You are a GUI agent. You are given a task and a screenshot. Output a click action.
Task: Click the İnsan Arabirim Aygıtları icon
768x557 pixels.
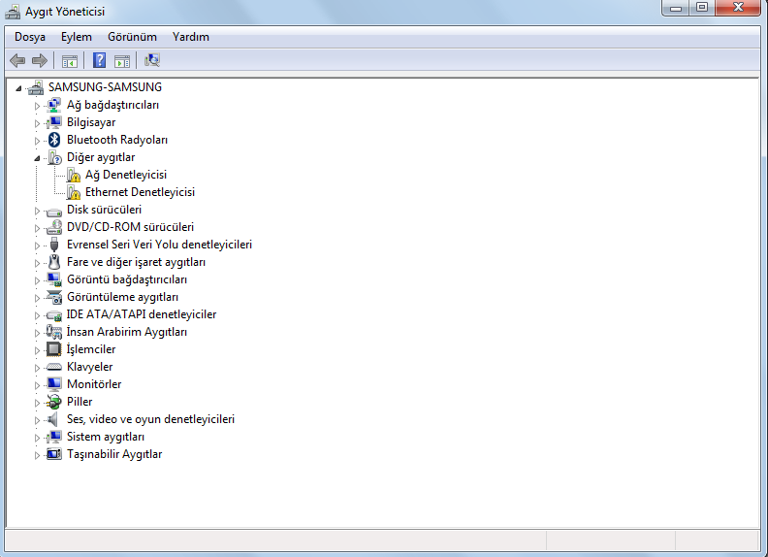tap(54, 332)
